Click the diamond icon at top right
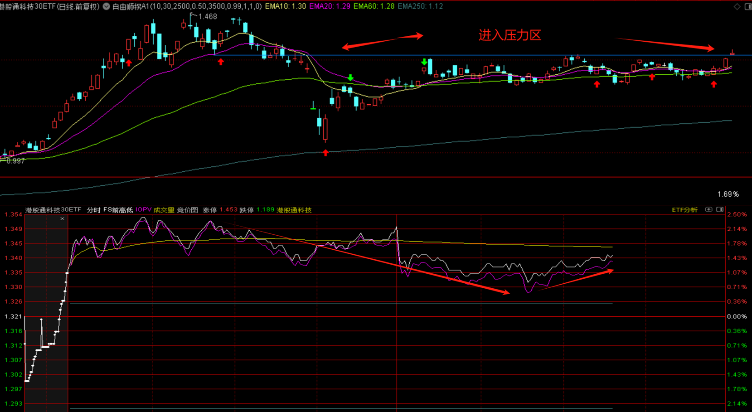The height and width of the screenshot is (412, 752). (737, 6)
